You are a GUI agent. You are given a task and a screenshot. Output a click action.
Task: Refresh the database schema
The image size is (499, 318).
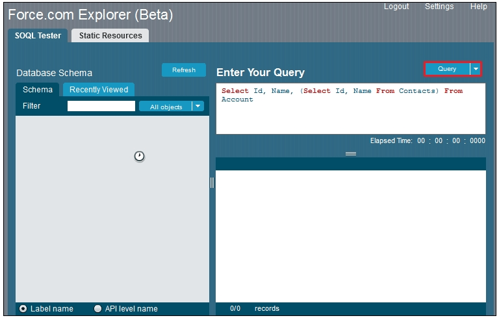click(184, 70)
